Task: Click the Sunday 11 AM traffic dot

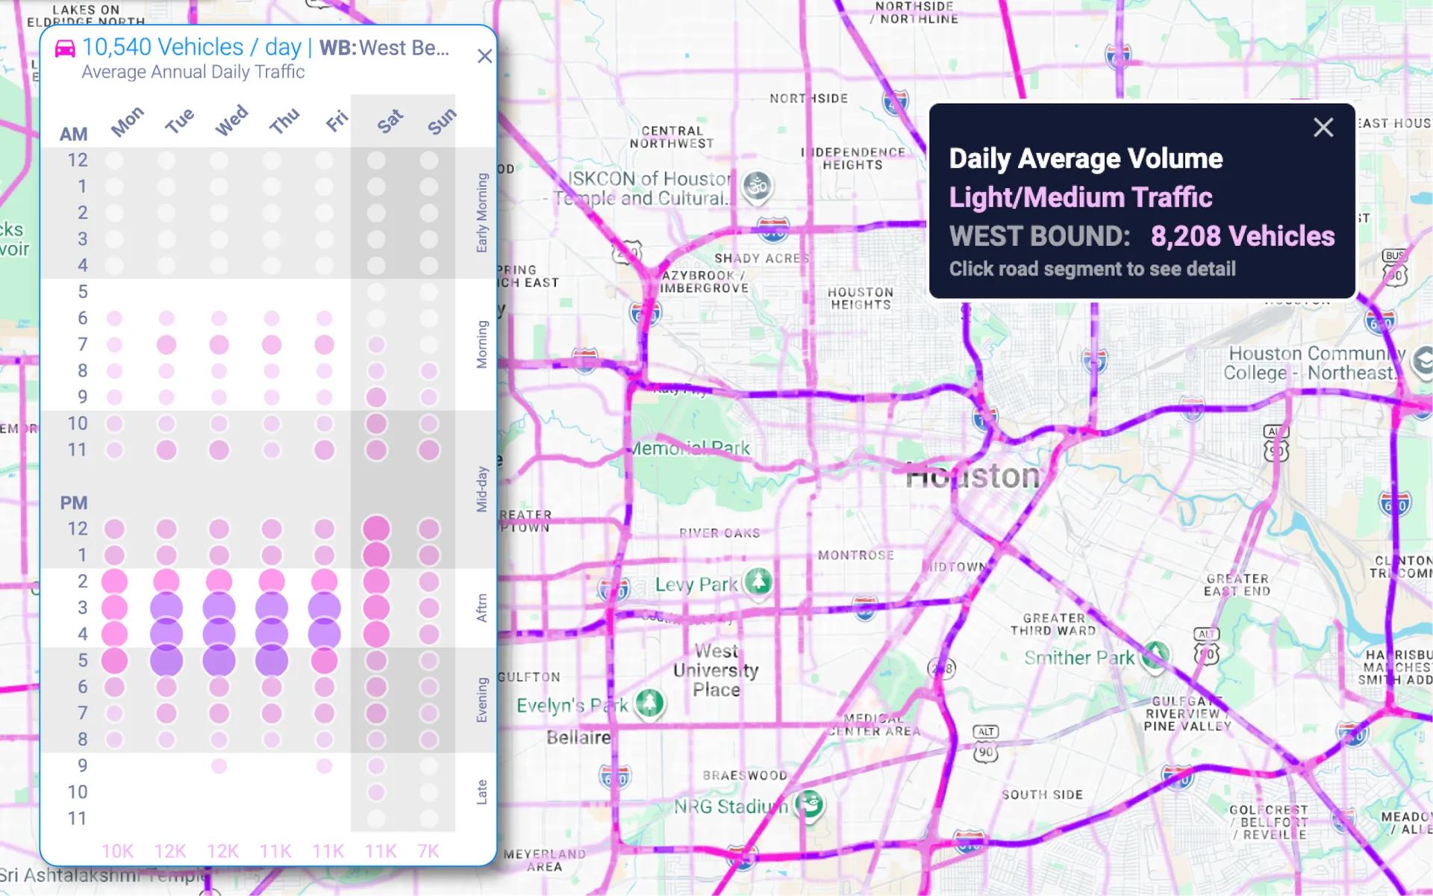Action: [428, 449]
